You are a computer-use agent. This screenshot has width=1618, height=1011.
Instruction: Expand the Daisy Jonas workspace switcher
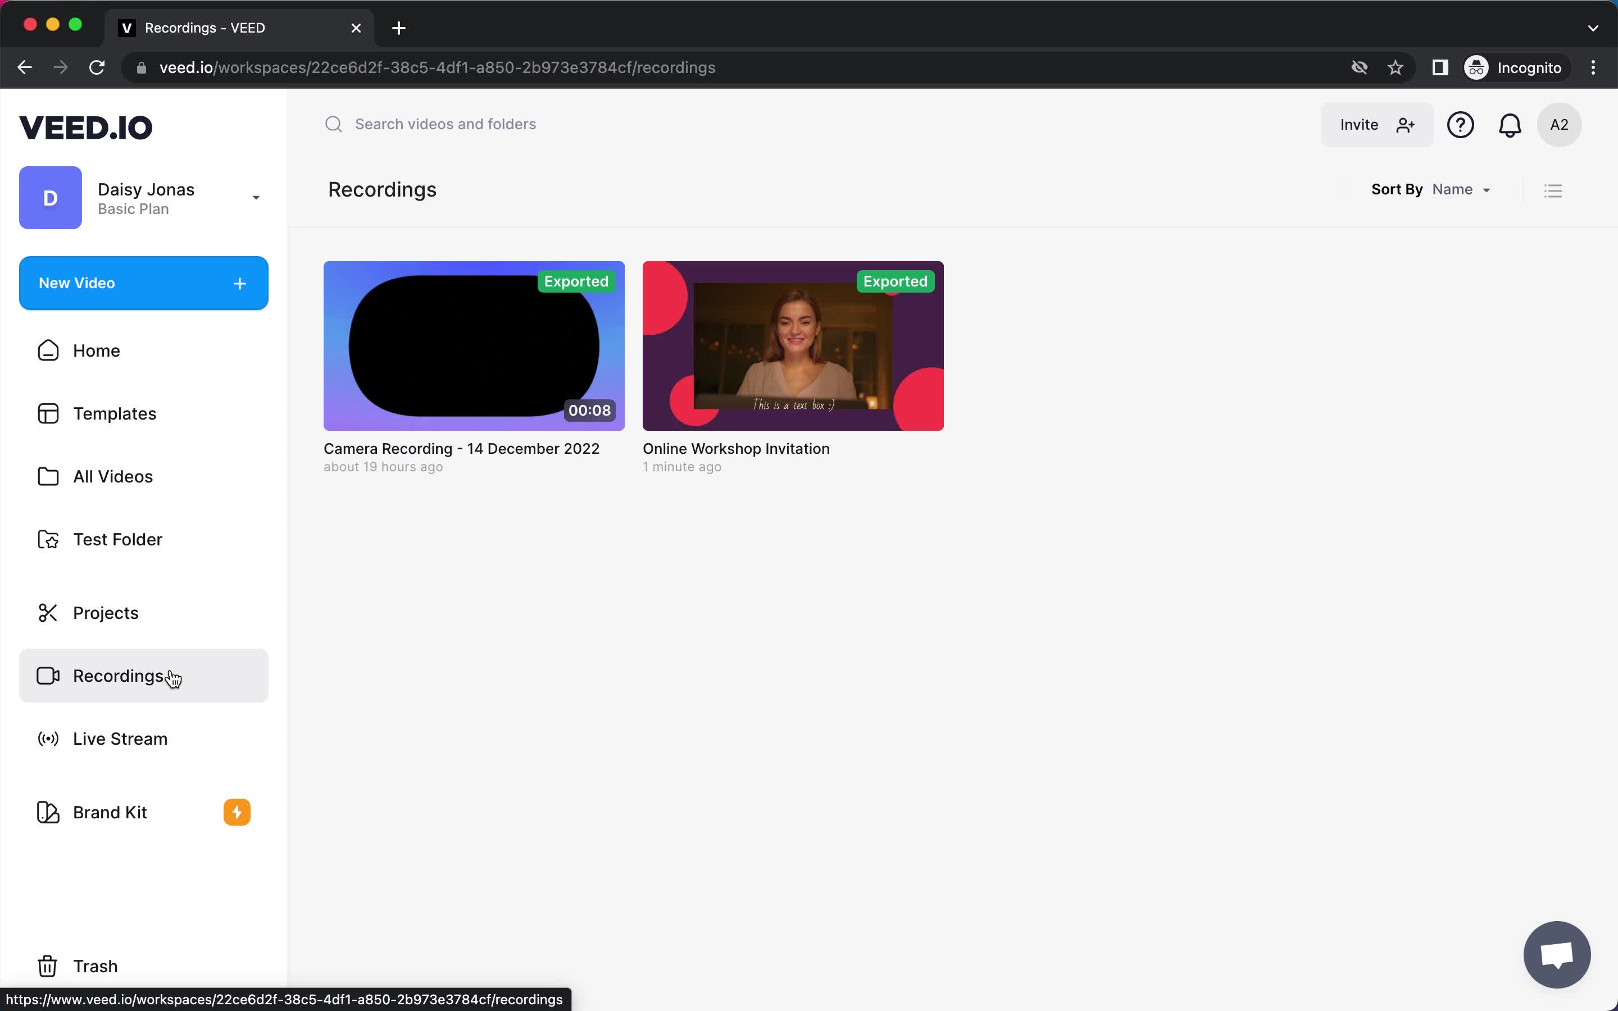tap(256, 198)
